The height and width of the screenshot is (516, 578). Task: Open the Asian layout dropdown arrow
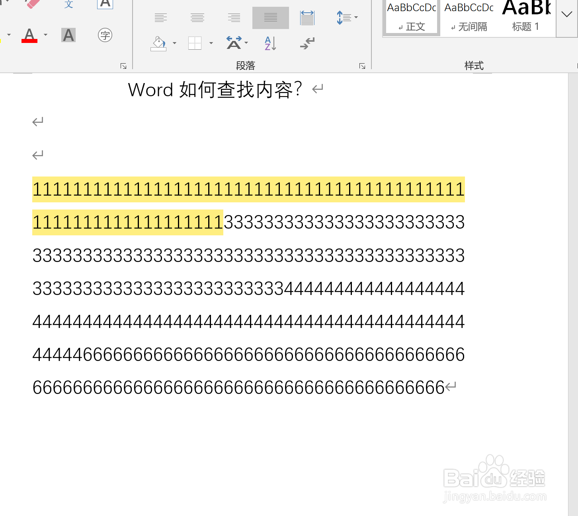[246, 43]
